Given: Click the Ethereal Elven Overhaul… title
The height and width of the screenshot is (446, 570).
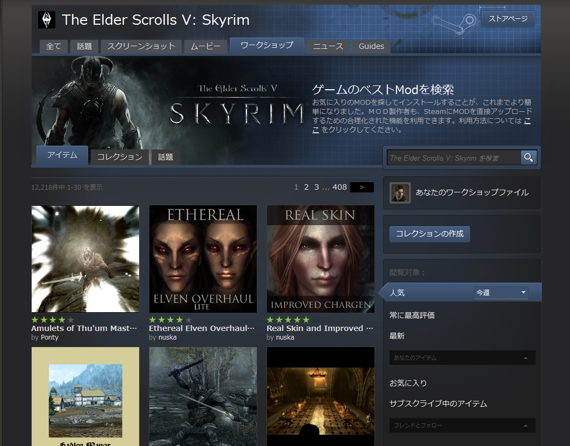Looking at the screenshot, I should point(202,328).
